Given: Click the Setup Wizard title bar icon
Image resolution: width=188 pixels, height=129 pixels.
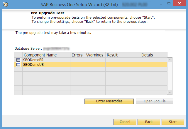Looking at the screenshot, I should 5,5.
